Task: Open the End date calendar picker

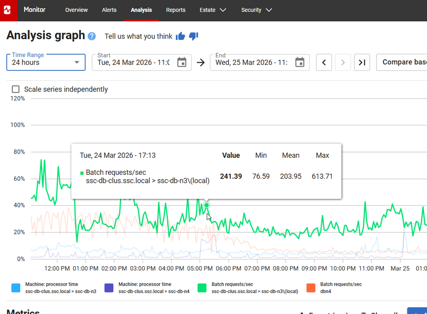Action: tap(300, 62)
